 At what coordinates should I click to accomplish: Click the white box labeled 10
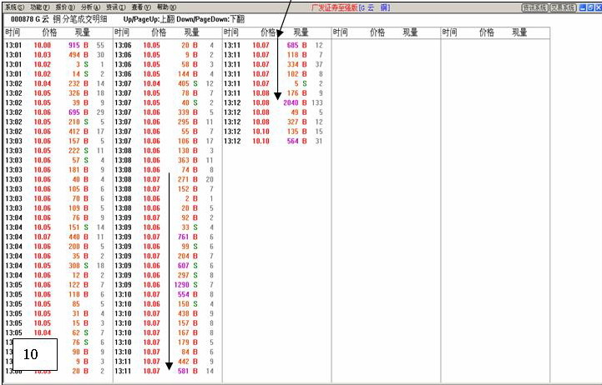(x=31, y=353)
